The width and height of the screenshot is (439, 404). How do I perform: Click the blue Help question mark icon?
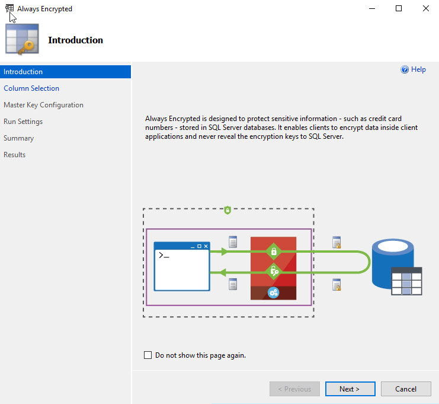tap(405, 69)
